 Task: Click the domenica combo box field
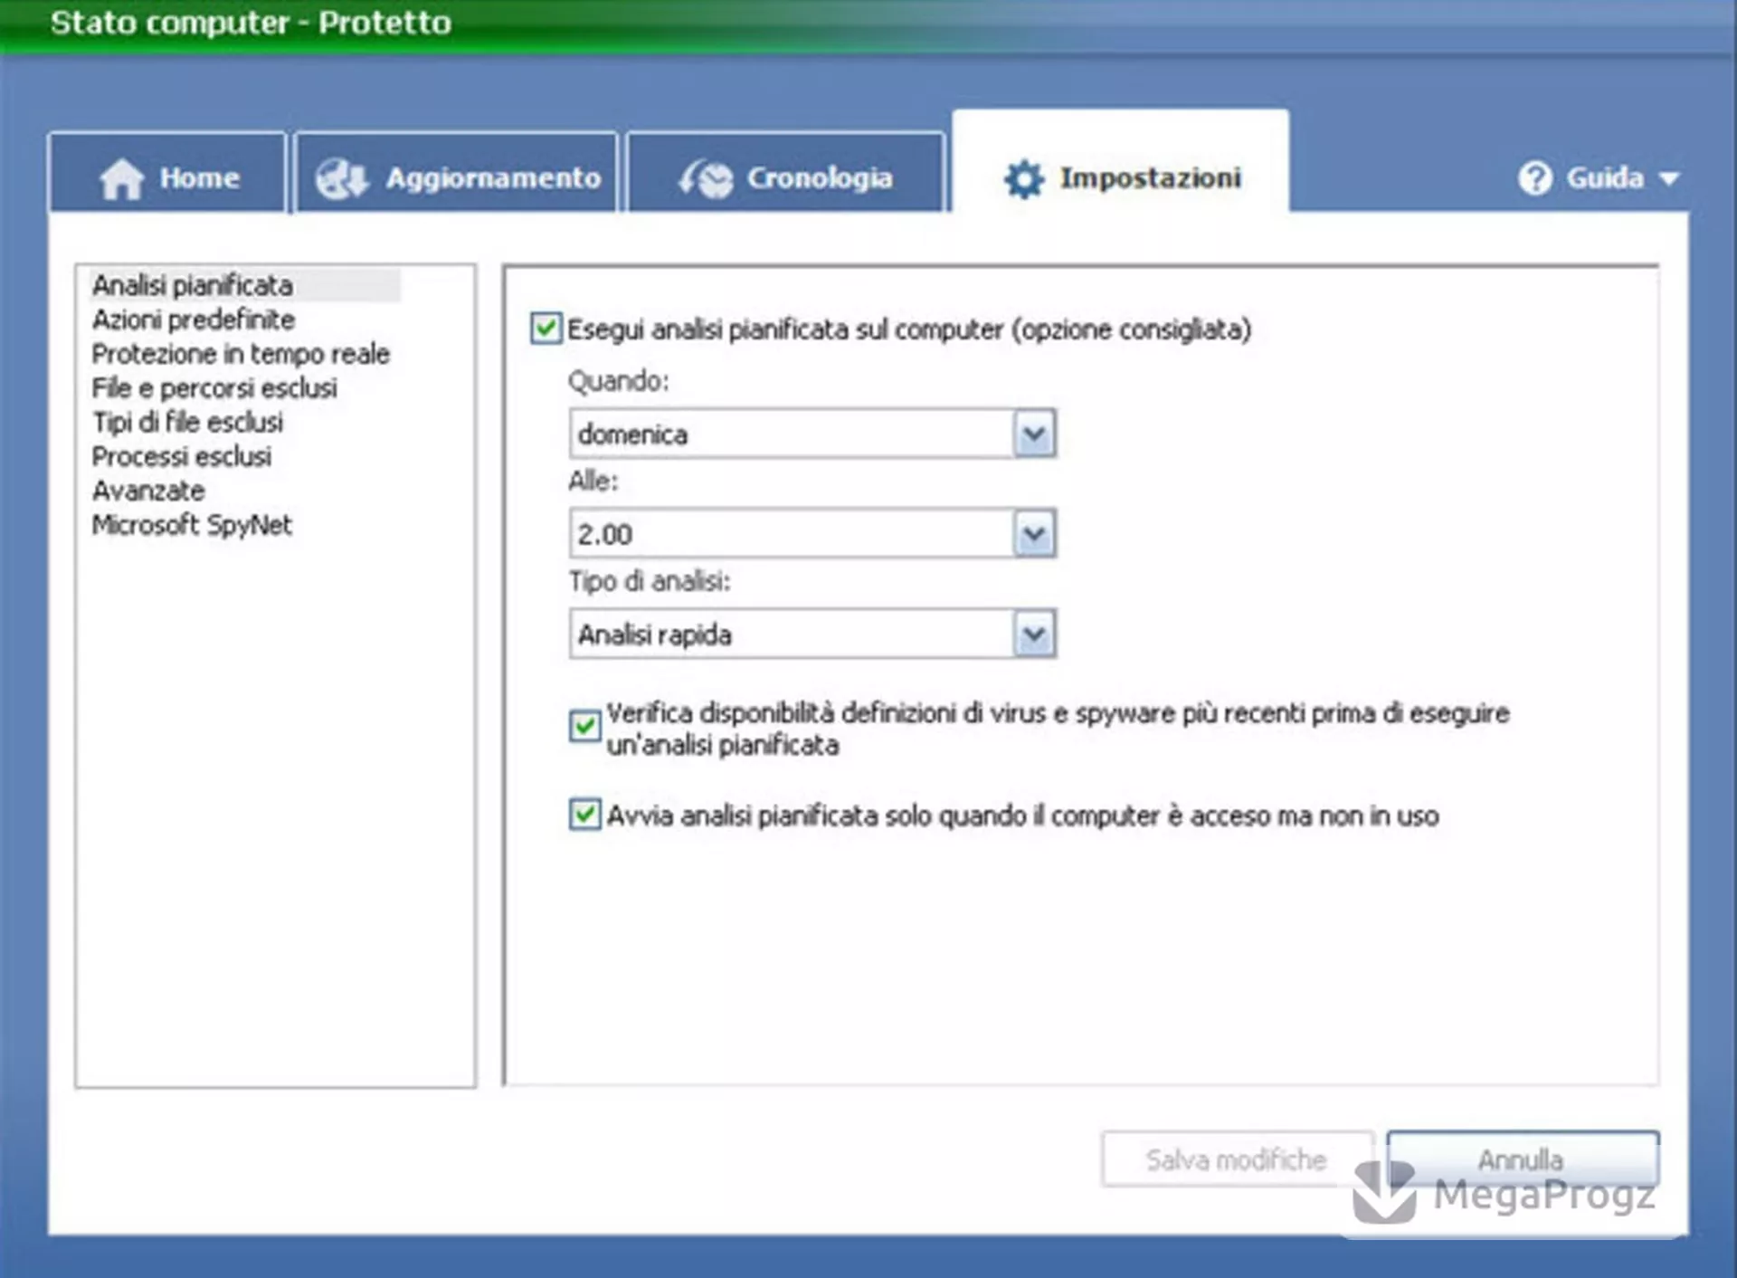812,434
